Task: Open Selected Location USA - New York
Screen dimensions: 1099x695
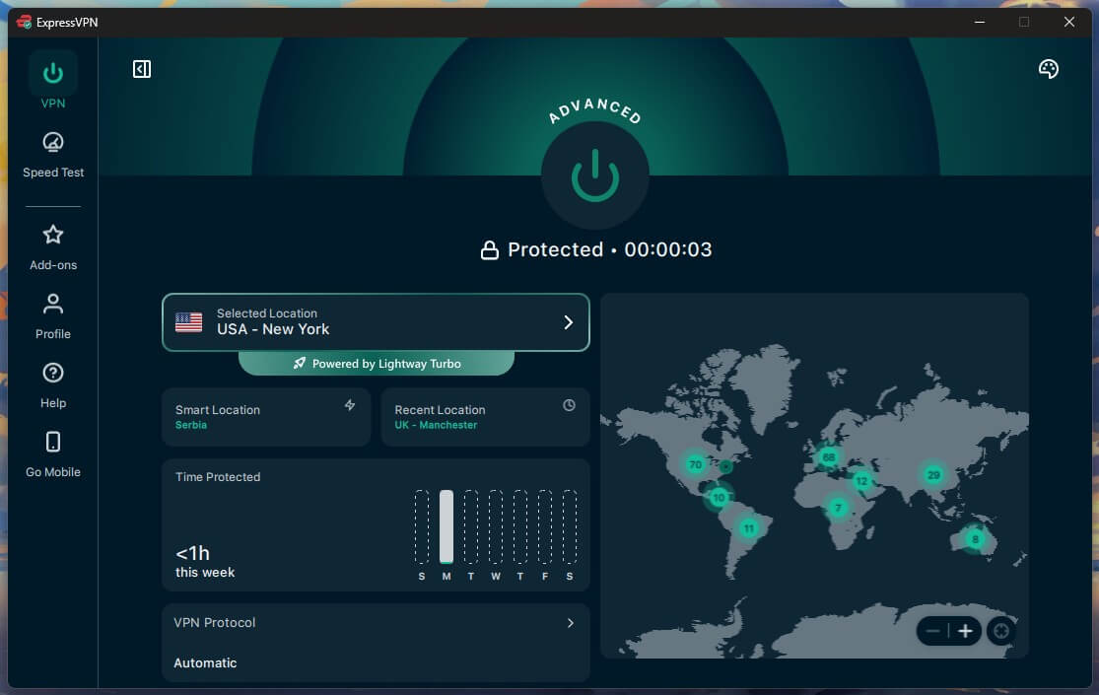Action: (376, 322)
